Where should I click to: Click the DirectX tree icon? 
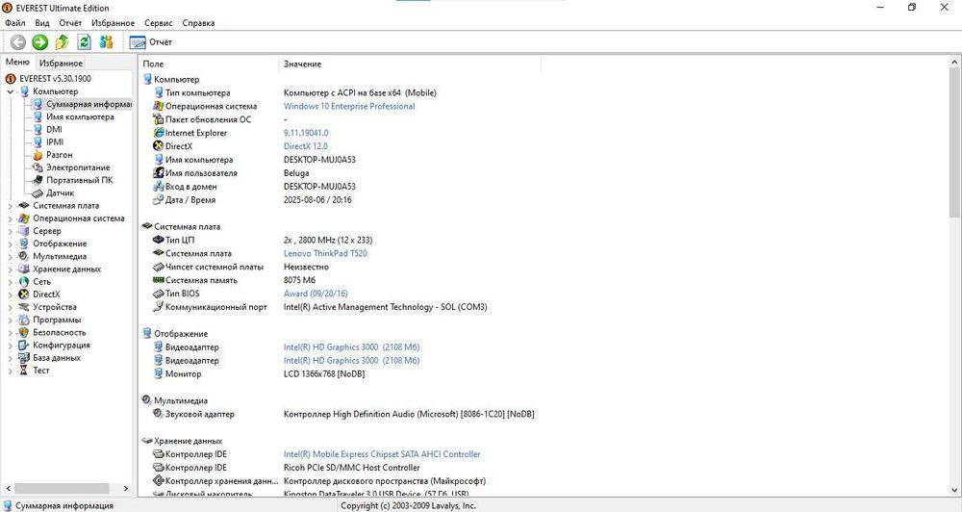click(24, 294)
